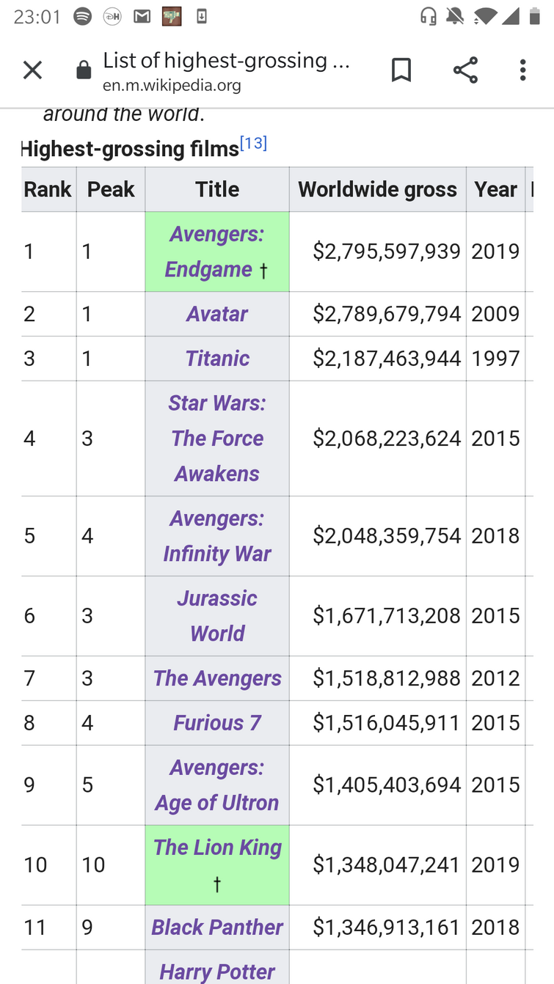The height and width of the screenshot is (984, 554).
Task: Follow the Avatar film link
Action: pyautogui.click(x=216, y=314)
